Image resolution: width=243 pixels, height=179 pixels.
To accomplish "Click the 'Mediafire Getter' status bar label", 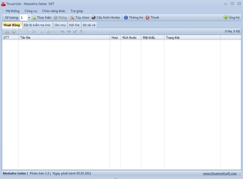I will pyautogui.click(x=14, y=173).
